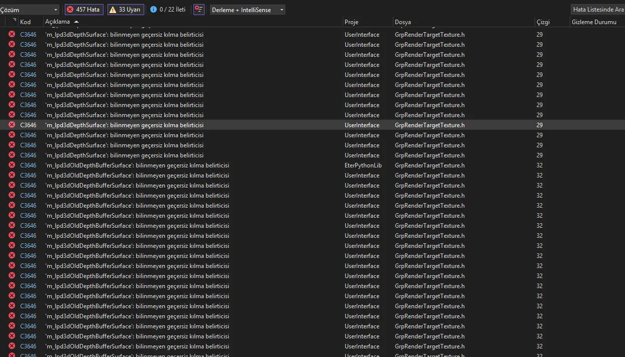Viewport: 625px width, 357px height.
Task: Open the Çözüm scope dropdown
Action: [x=29, y=10]
